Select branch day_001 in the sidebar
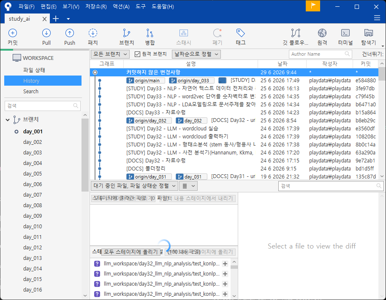Viewport: 386px width, 300px height. [x=33, y=132]
